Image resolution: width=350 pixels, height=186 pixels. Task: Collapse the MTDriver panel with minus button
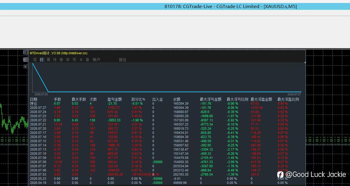(25, 52)
